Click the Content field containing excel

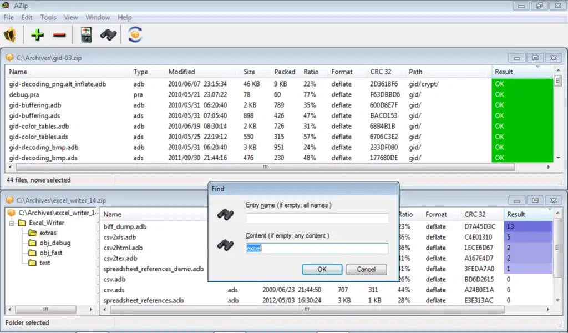click(317, 248)
